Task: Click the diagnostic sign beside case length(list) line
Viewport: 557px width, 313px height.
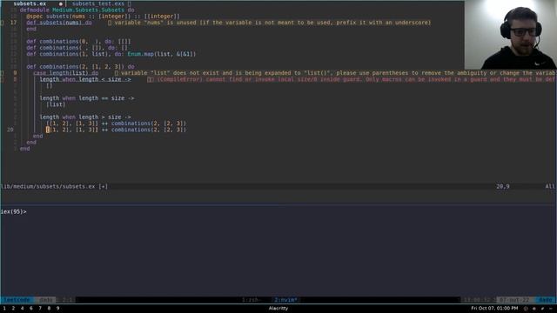Action: pos(2,73)
